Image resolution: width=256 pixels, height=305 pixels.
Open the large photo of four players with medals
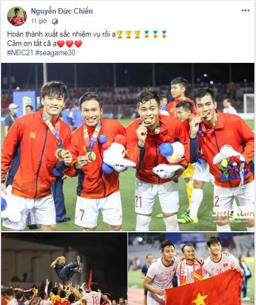[127, 147]
